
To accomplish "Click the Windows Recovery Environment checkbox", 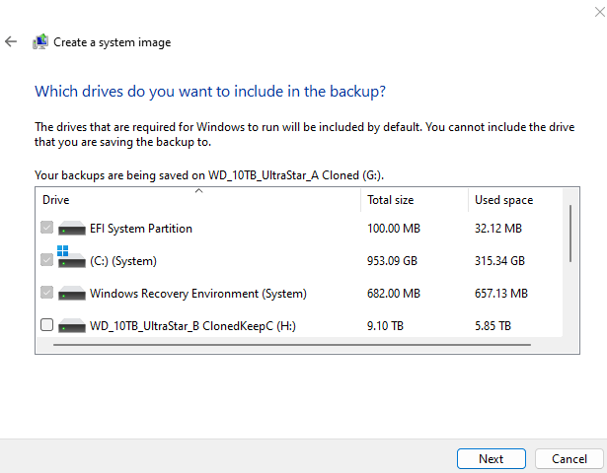I will (46, 293).
